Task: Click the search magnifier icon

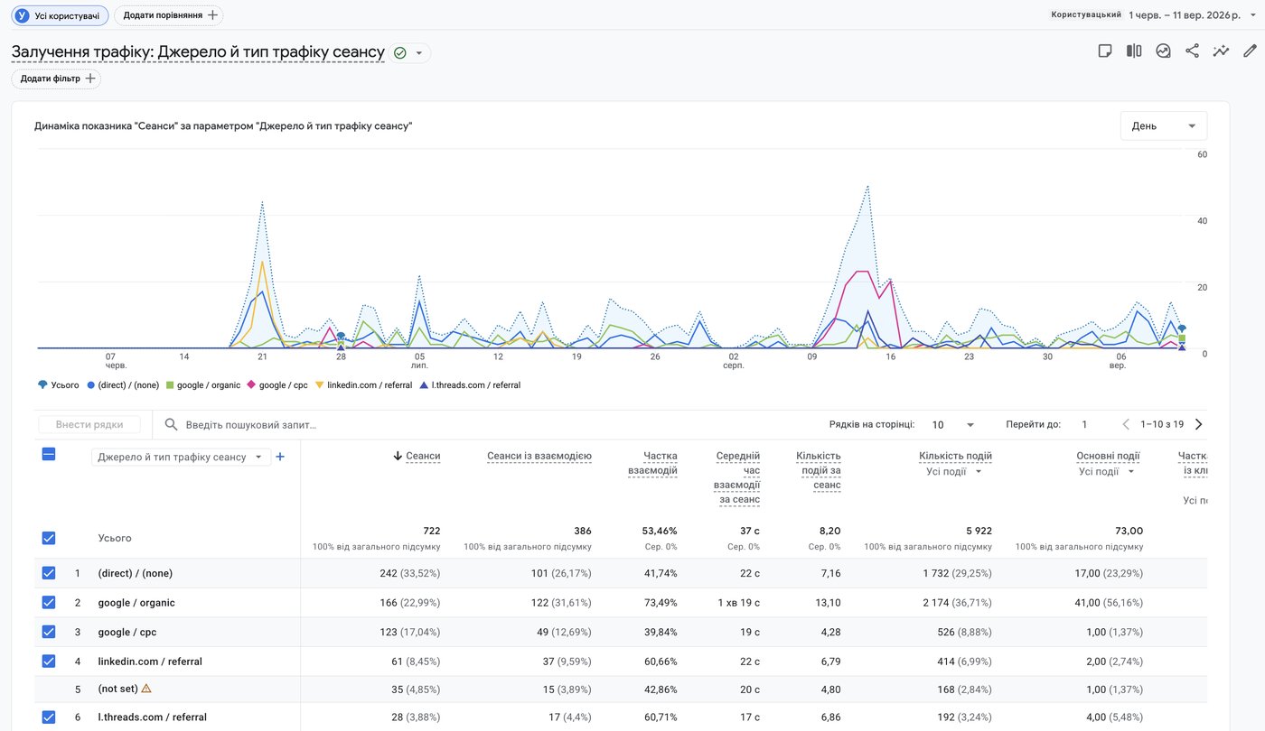Action: click(x=171, y=424)
